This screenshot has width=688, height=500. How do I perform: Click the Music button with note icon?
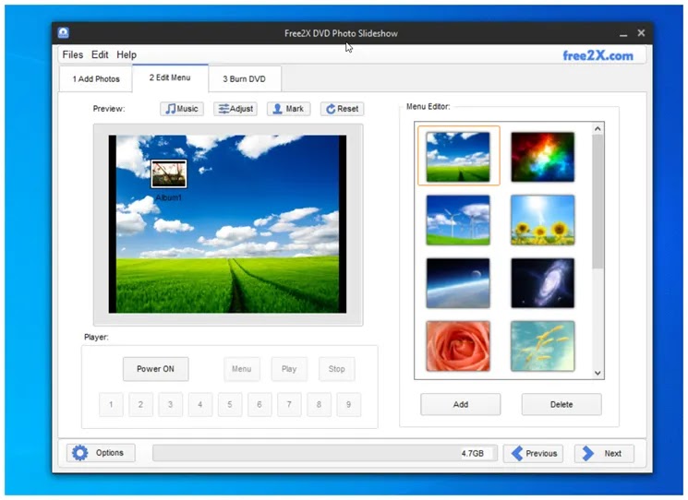[182, 109]
